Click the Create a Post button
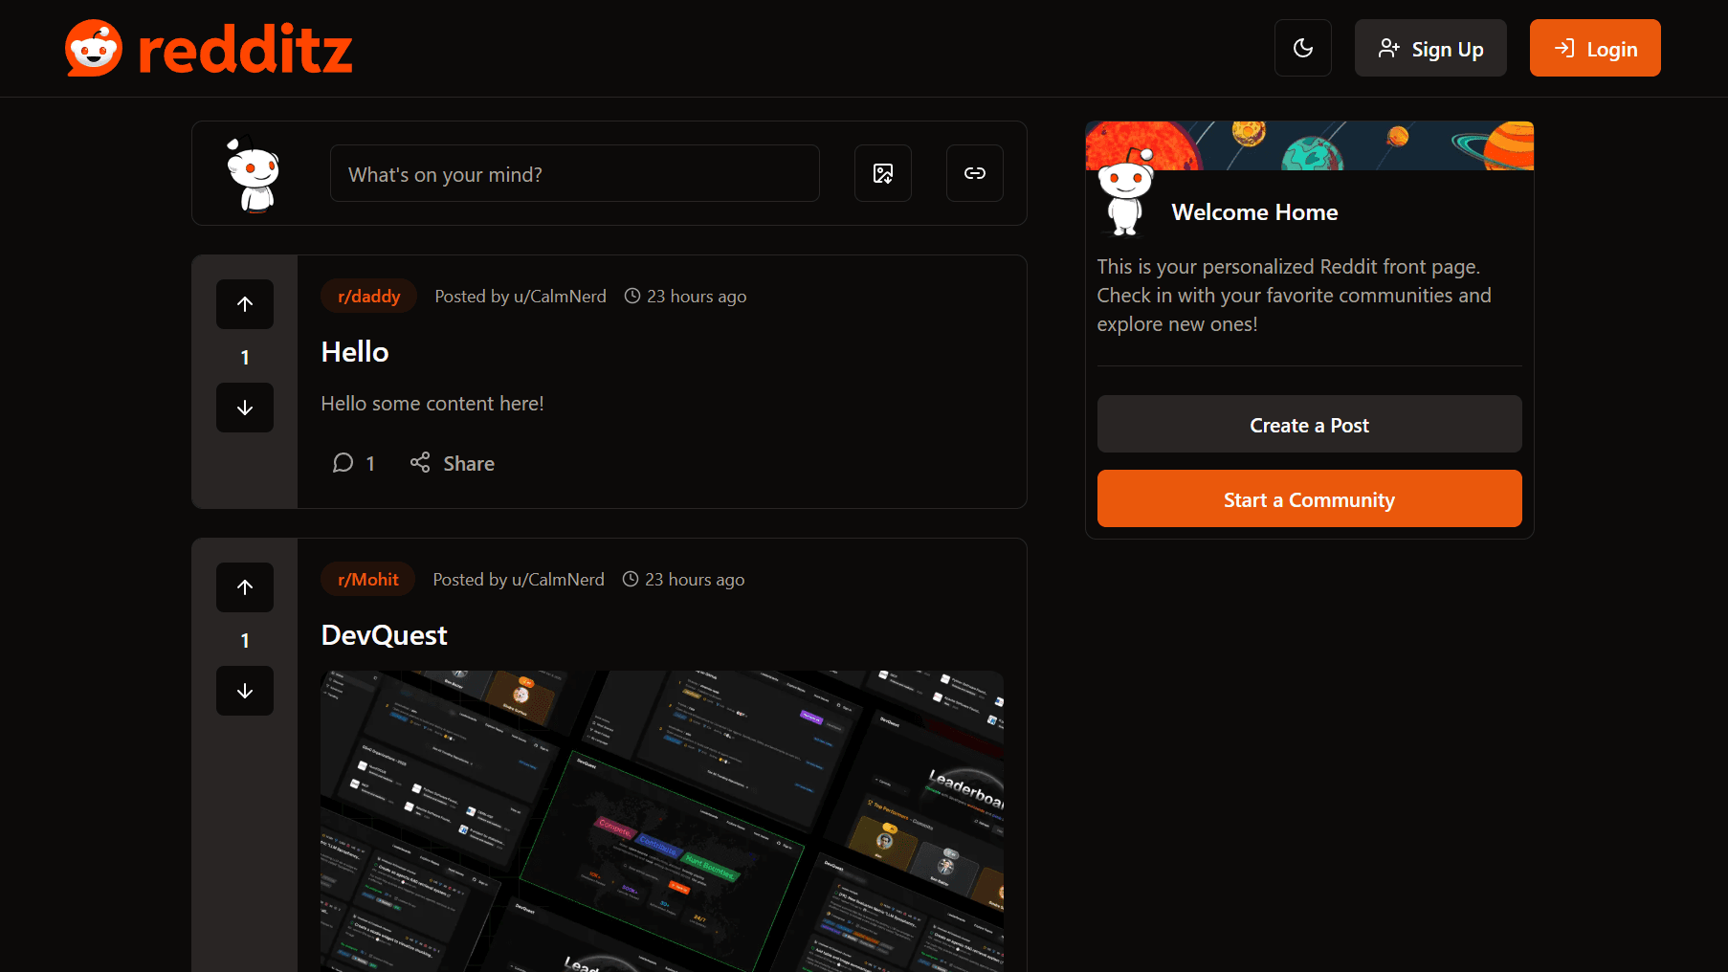The image size is (1728, 972). pyautogui.click(x=1309, y=424)
